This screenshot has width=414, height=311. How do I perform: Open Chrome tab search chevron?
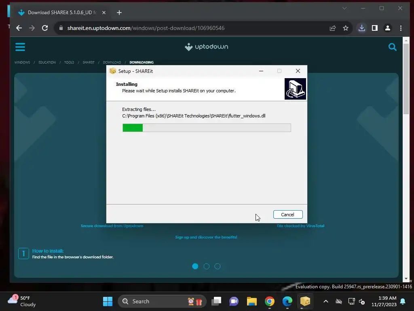(x=344, y=8)
